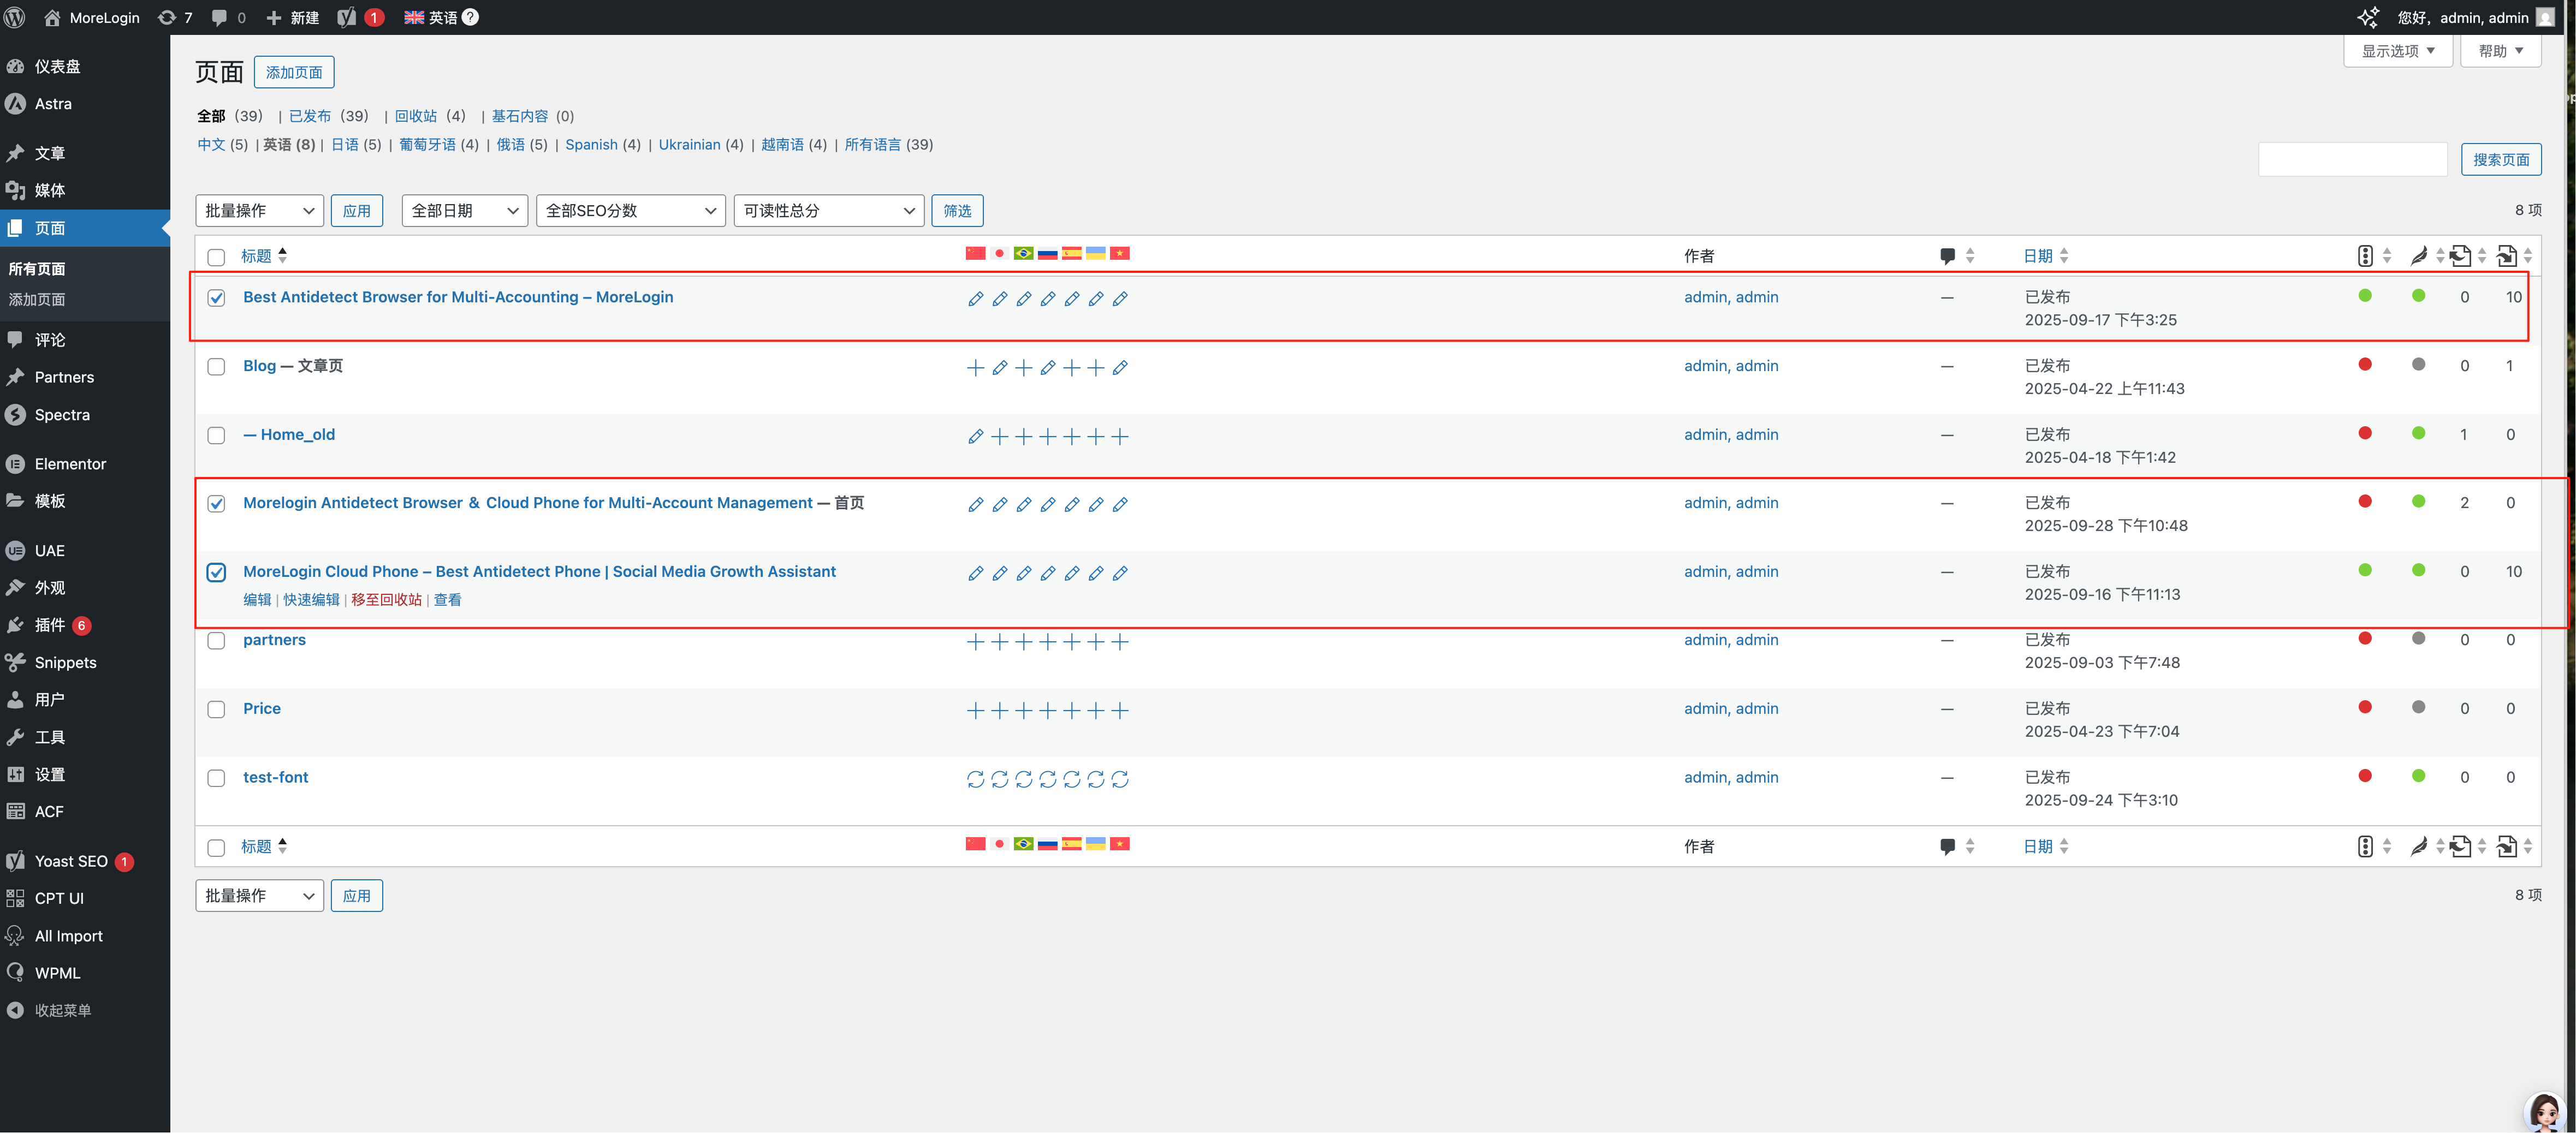This screenshot has height=1133, width=2576.
Task: Open the top 批量操作 bulk actions dropdown
Action: tap(259, 210)
